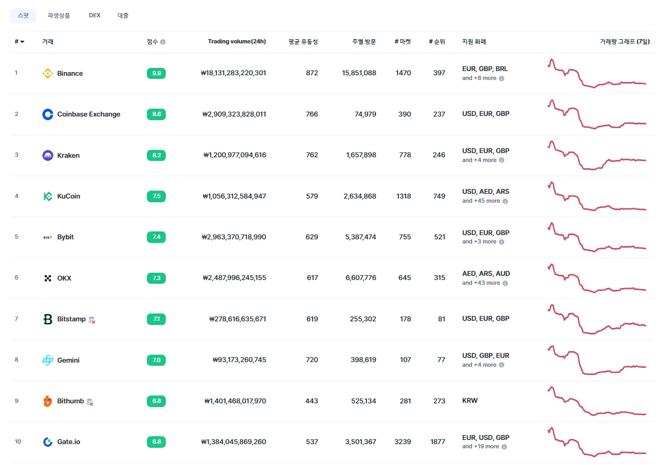The image size is (663, 465).
Task: Click Binance score badge 9.9
Action: pos(156,74)
